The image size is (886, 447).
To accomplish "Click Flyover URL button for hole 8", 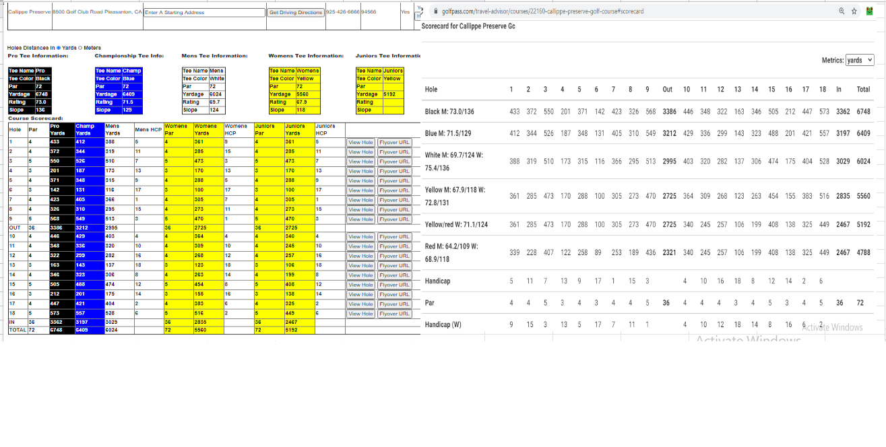I will pos(393,209).
